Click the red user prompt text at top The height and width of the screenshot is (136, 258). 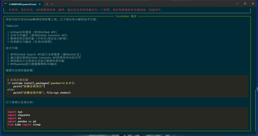click(84, 10)
